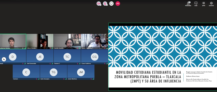Click the red hang up button

coord(118,4)
